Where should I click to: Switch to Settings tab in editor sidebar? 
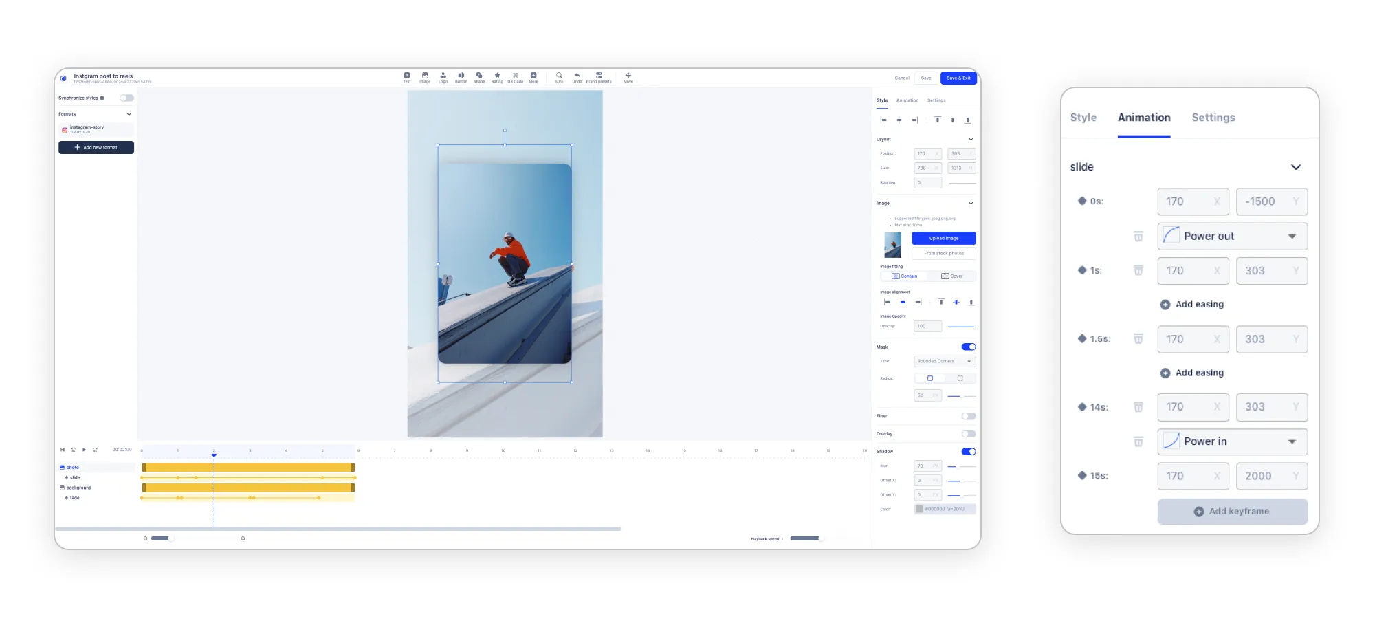[x=936, y=100]
